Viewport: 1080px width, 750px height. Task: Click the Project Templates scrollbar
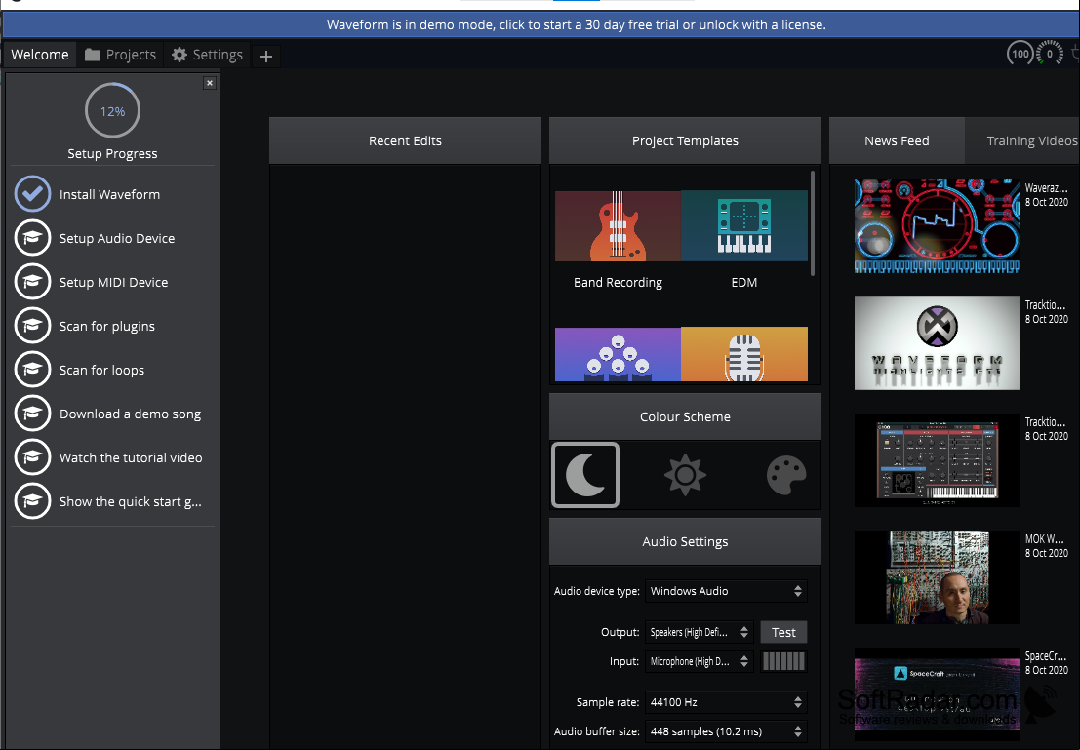(x=813, y=223)
